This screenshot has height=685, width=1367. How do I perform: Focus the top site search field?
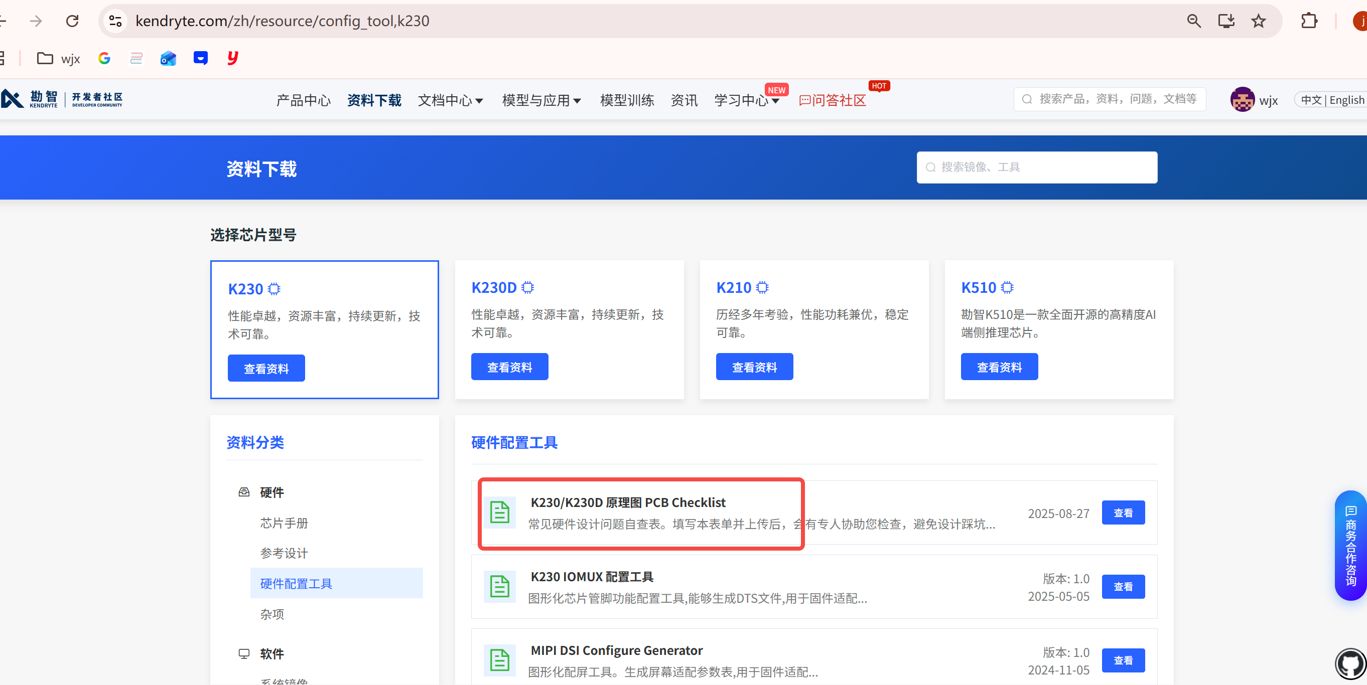coord(1110,99)
